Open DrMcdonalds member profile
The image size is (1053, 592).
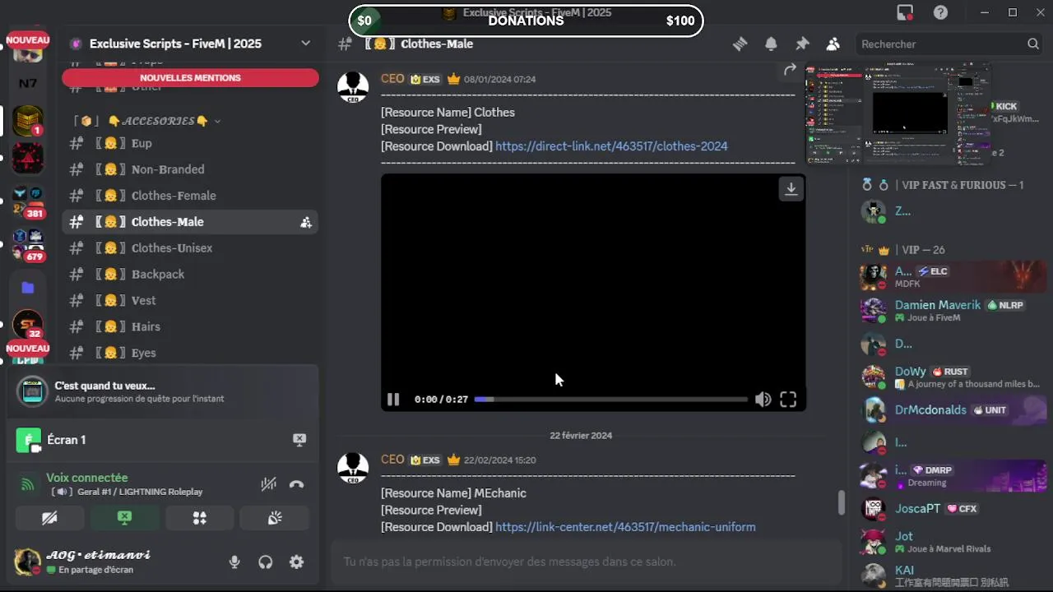click(x=953, y=409)
